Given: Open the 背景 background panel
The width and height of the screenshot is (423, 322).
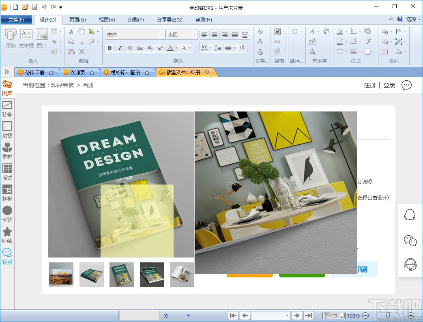Looking at the screenshot, I should 7,109.
